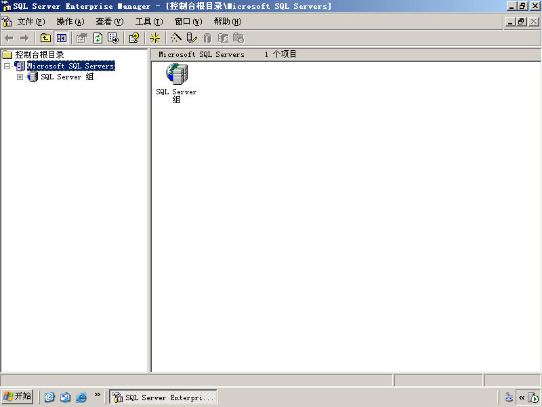The width and height of the screenshot is (542, 407).
Task: Run a Wizard using the wand icon
Action: point(176,38)
